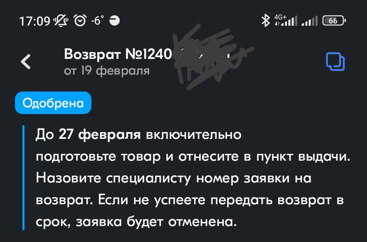Tap the battery indicator showing 66

click(334, 21)
